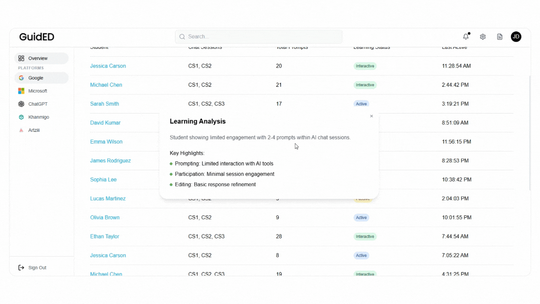Open the settings gear
The height and width of the screenshot is (304, 540).
[x=482, y=36]
